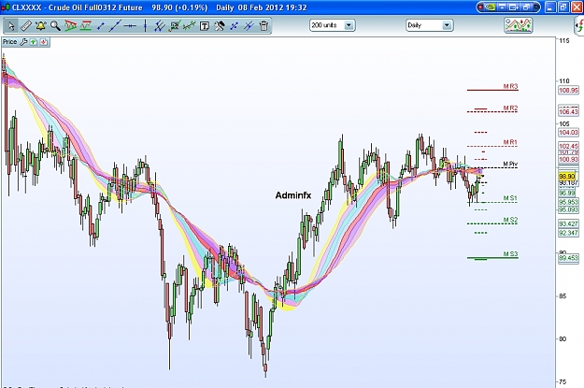The width and height of the screenshot is (584, 388).
Task: Click the M Piv pivot label
Action: pos(510,164)
